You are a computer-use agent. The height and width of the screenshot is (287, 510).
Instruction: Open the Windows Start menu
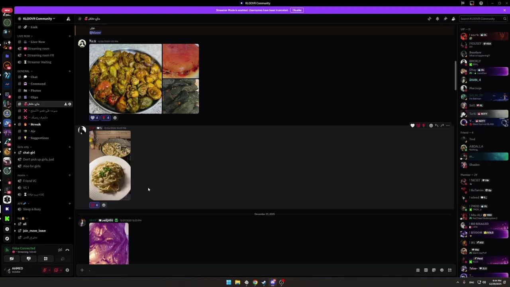pyautogui.click(x=229, y=282)
